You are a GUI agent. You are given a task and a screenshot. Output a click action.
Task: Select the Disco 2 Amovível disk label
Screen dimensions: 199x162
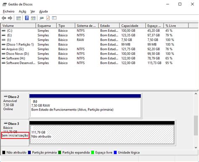click(15, 105)
